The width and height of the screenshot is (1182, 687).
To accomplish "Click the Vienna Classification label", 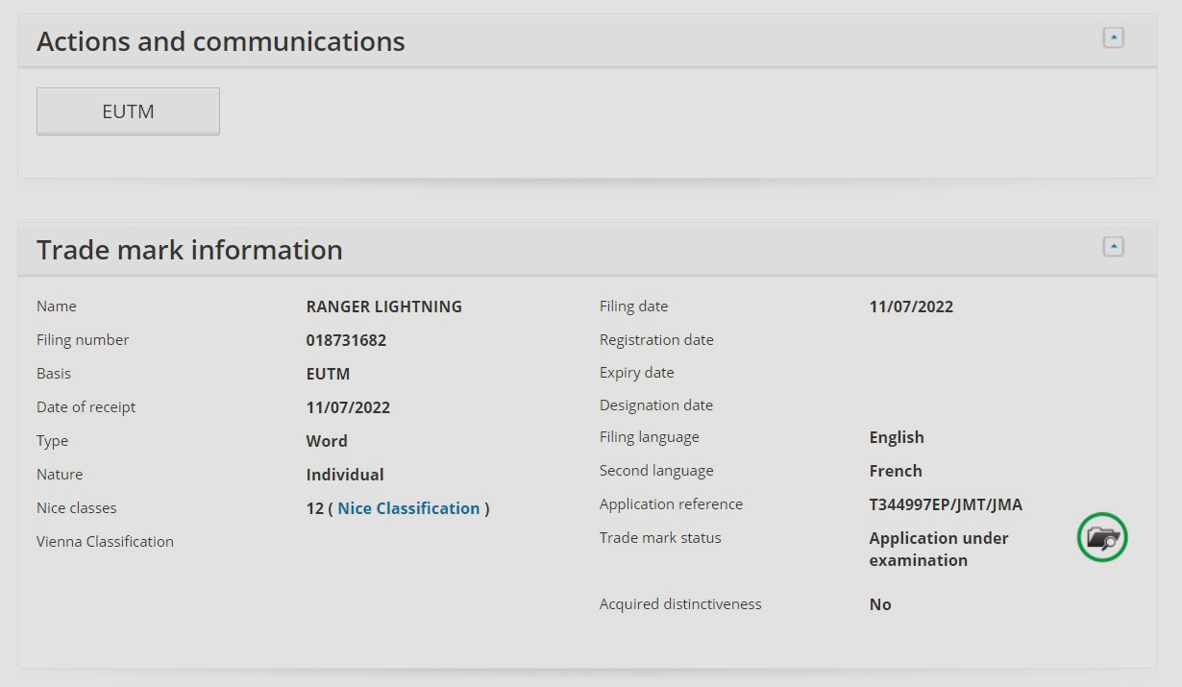I will pos(105,542).
